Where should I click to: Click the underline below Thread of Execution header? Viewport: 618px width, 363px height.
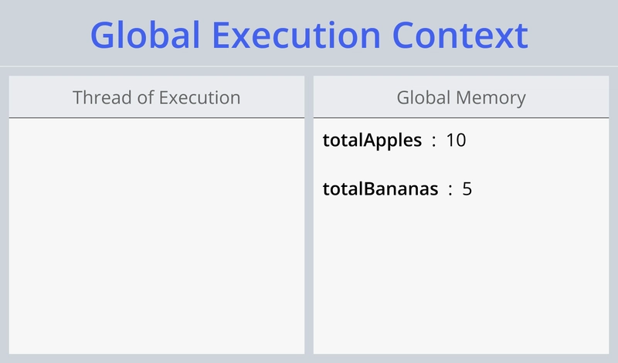[x=157, y=117]
